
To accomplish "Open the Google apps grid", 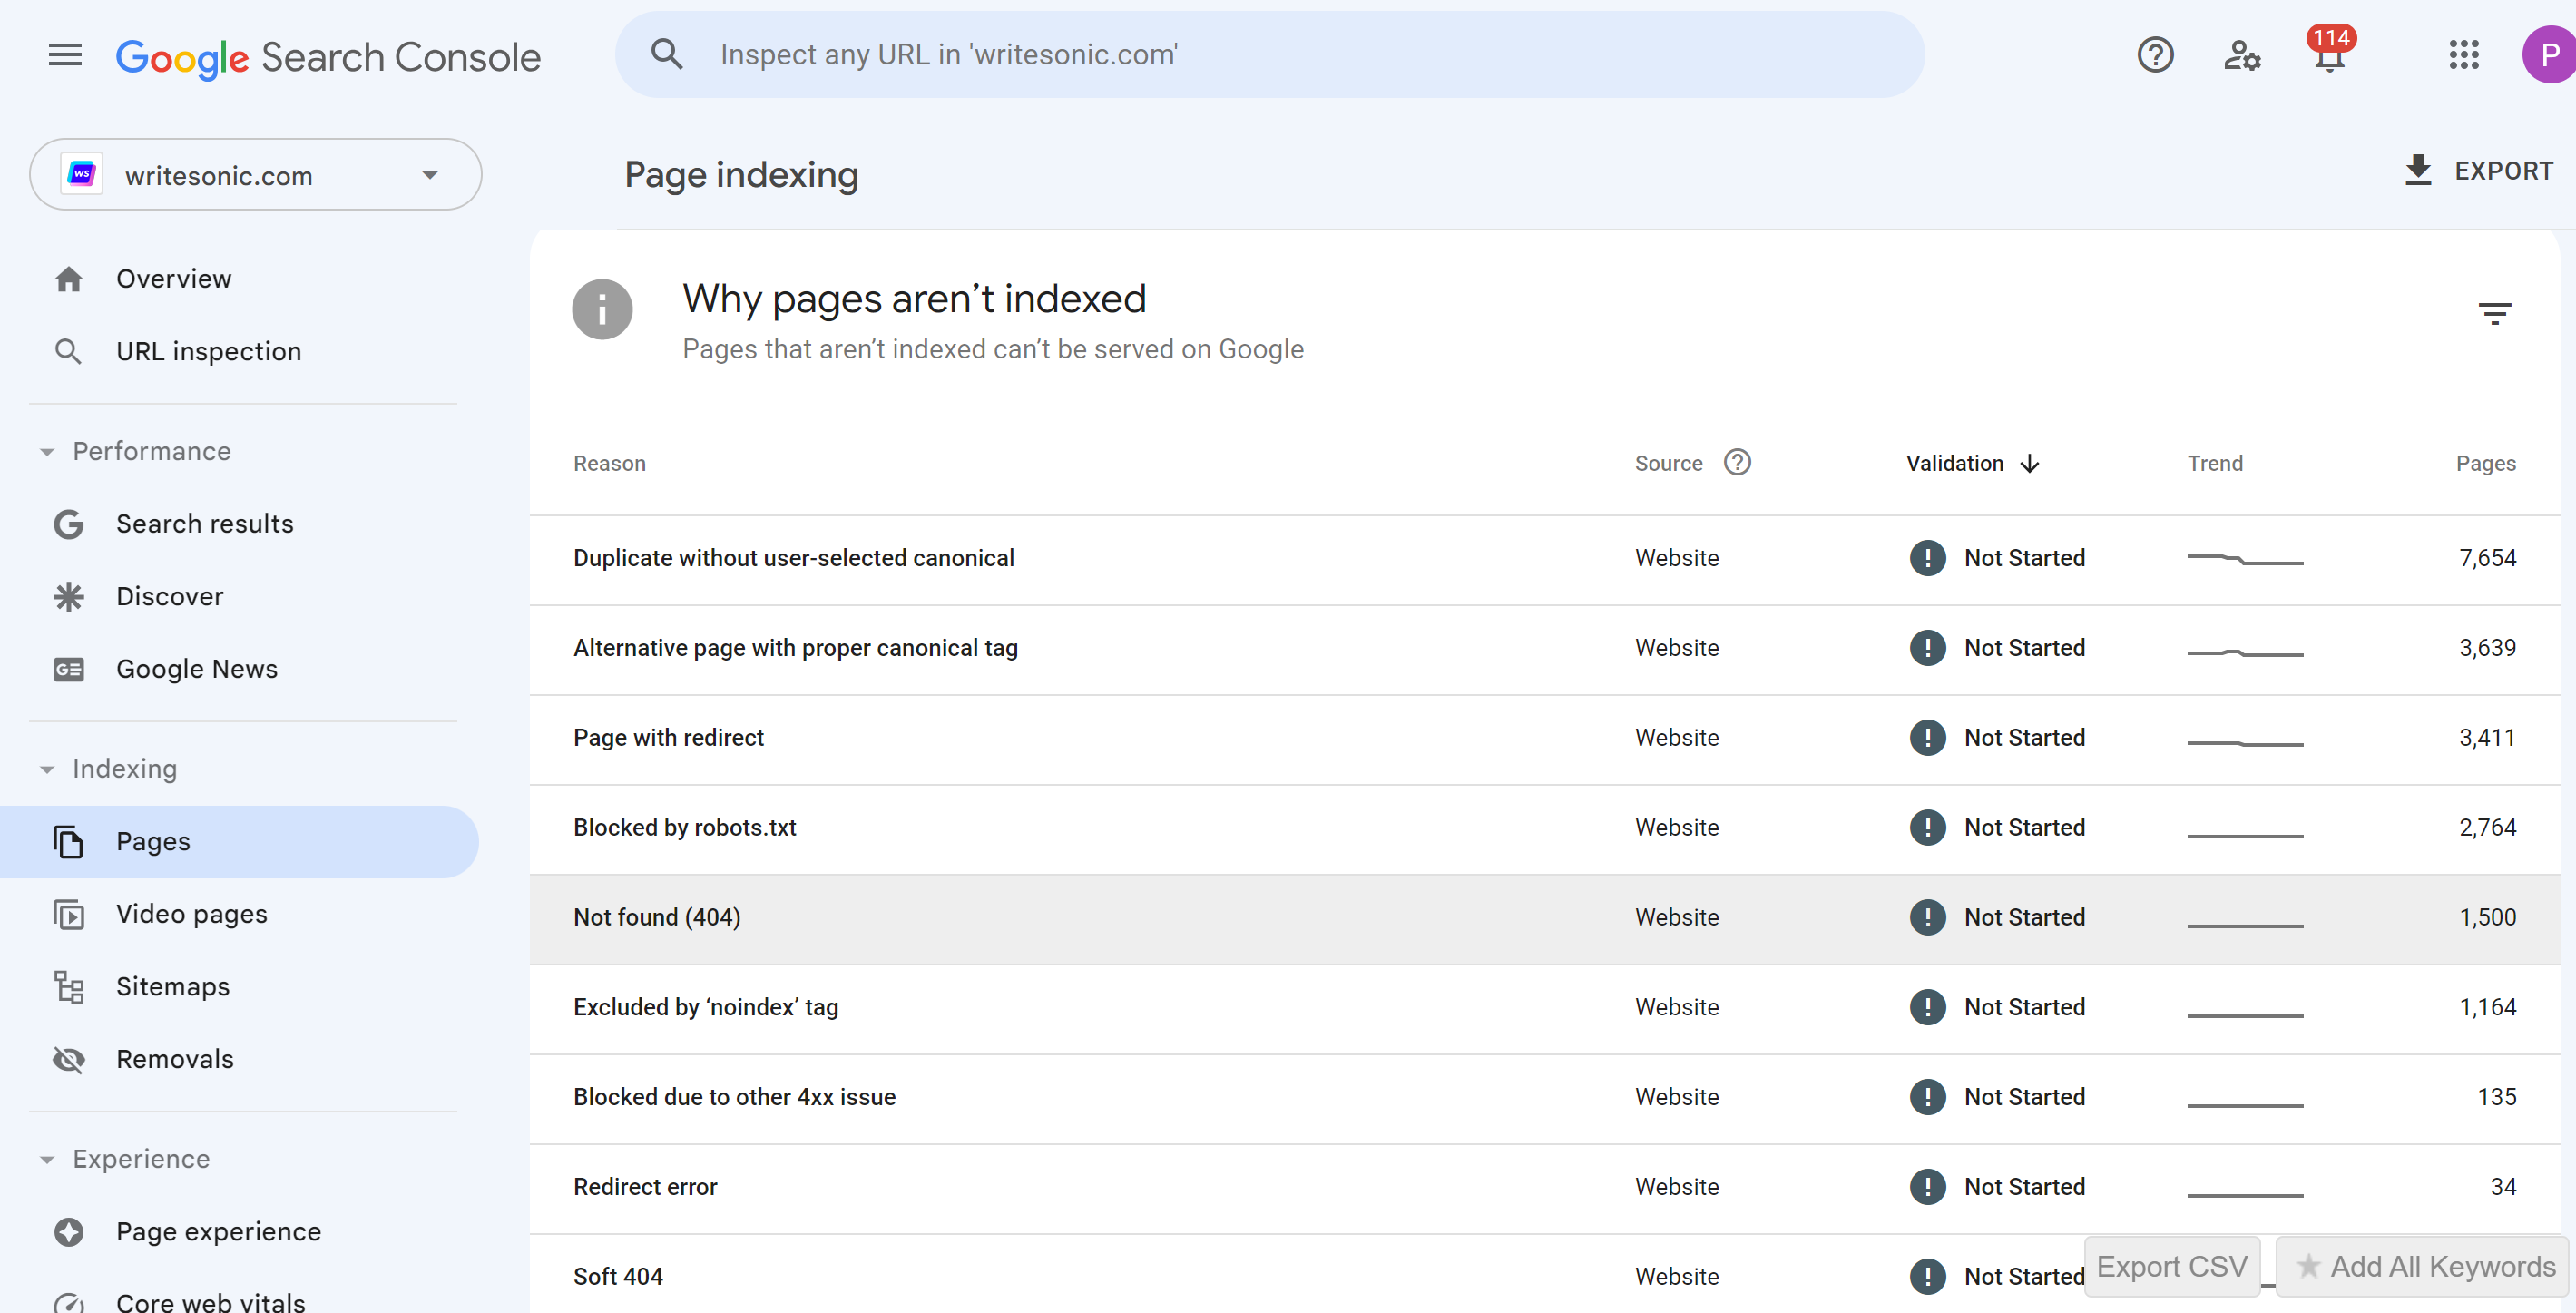I will (x=2463, y=55).
